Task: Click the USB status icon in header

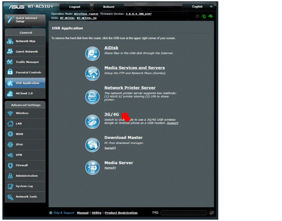Action: point(210,16)
